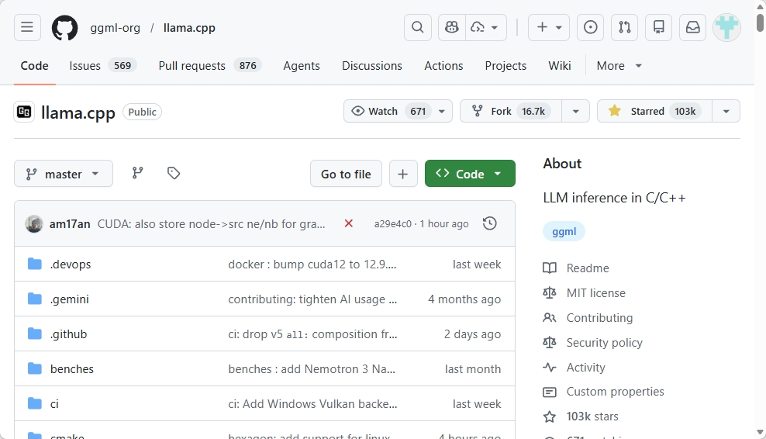Image resolution: width=766 pixels, height=439 pixels.
Task: Open the user avatar profile menu
Action: (727, 27)
